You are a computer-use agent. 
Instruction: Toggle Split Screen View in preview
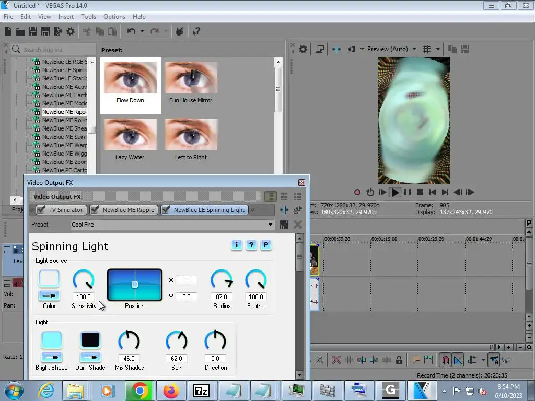click(x=351, y=49)
